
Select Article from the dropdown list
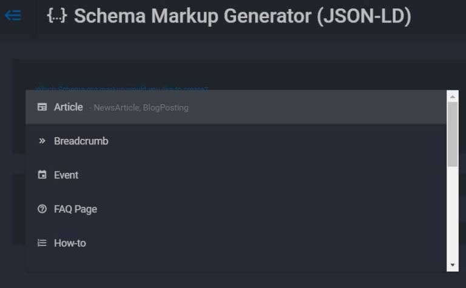click(x=236, y=107)
